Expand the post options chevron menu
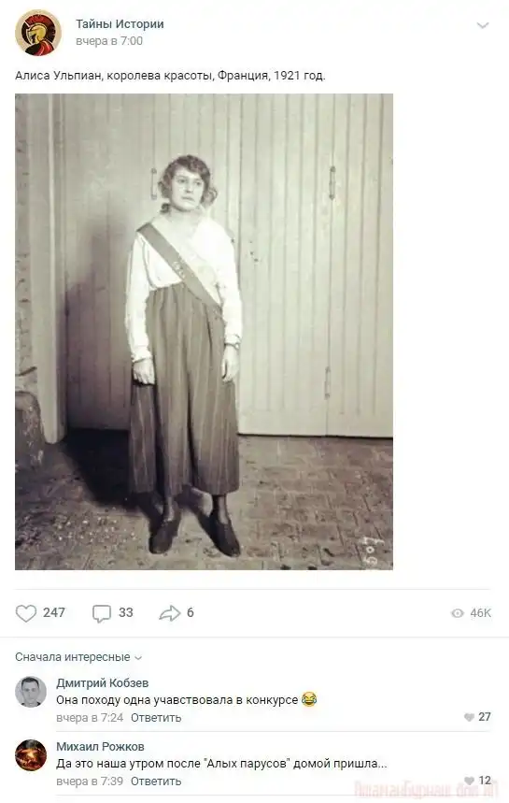The width and height of the screenshot is (509, 803). coord(483,25)
